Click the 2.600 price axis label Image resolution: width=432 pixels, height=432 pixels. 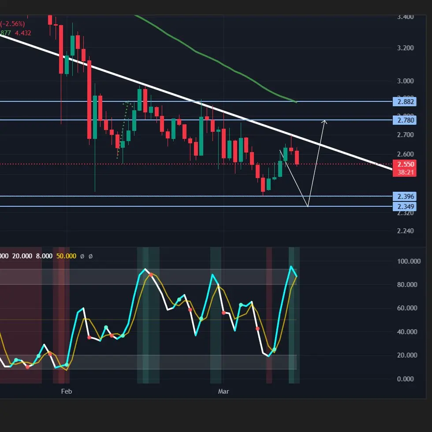click(x=405, y=154)
